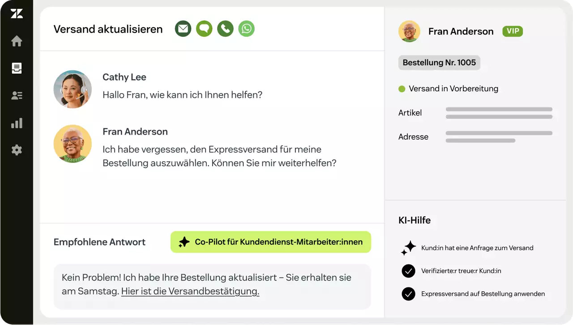Click the Zendesk logo in the sidebar
This screenshot has width=573, height=325.
coord(17,14)
